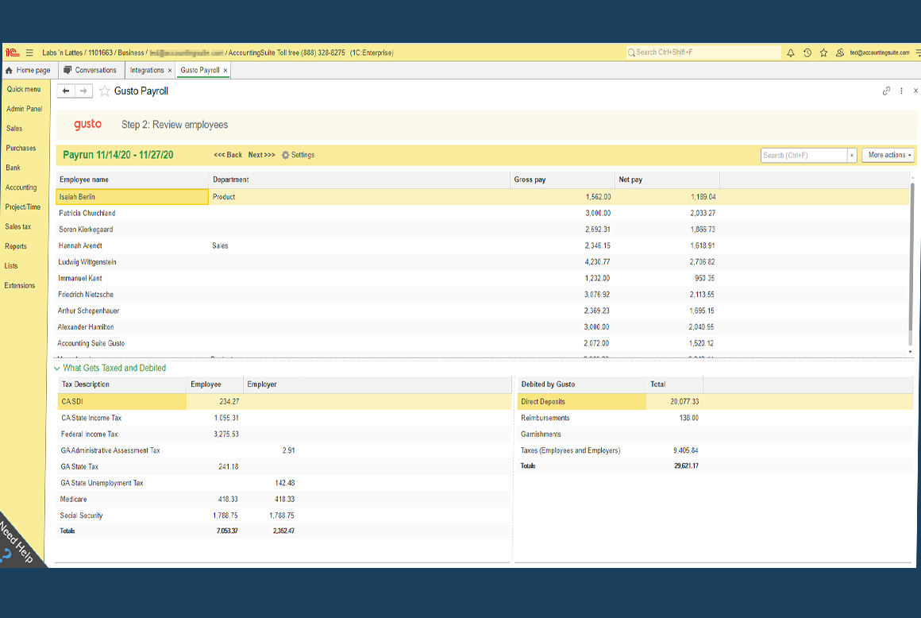921x618 pixels.
Task: Click the 1C logo icon
Action: pyautogui.click(x=13, y=53)
